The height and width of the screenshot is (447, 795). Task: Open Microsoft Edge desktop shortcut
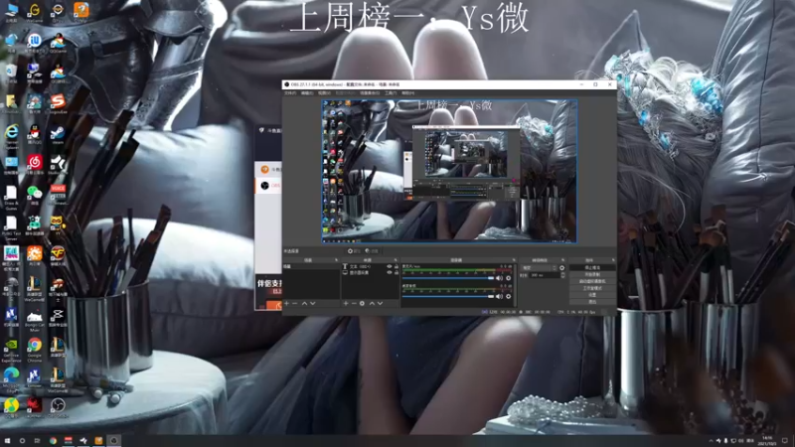point(11,379)
